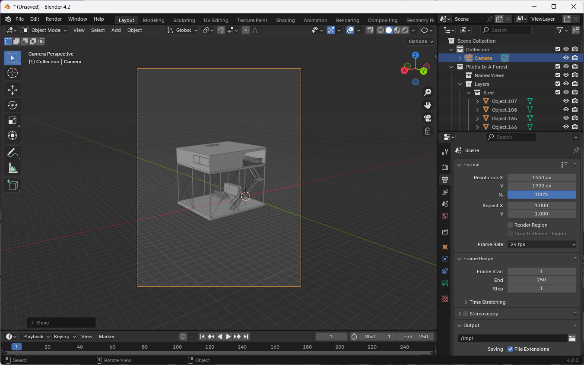Screen dimensions: 584x365
Task: Activate the Move tool
Action: [x=13, y=90]
